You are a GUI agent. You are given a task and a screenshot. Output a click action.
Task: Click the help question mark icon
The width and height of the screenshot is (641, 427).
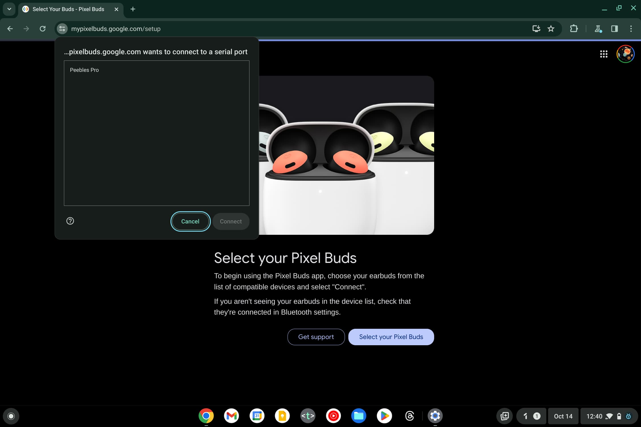pos(70,221)
